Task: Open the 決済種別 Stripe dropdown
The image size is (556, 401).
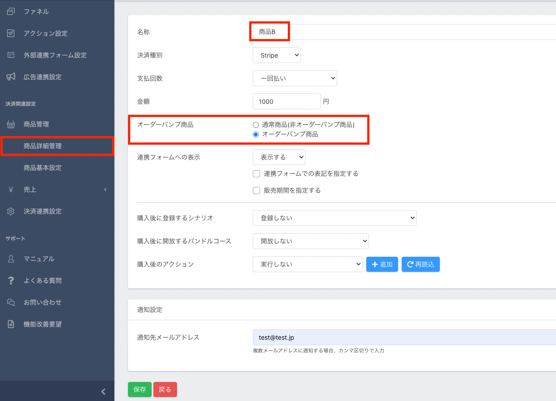Action: 276,55
